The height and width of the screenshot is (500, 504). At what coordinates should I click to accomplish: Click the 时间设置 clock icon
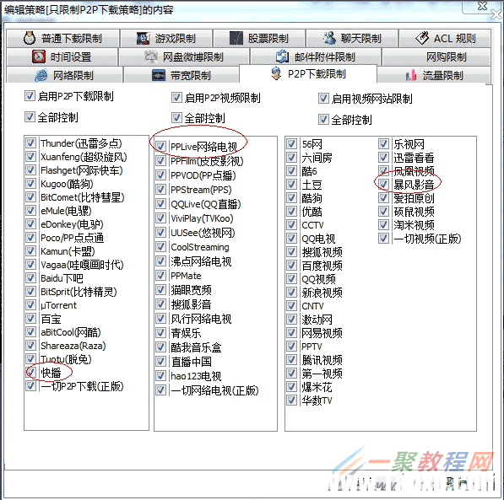39,56
